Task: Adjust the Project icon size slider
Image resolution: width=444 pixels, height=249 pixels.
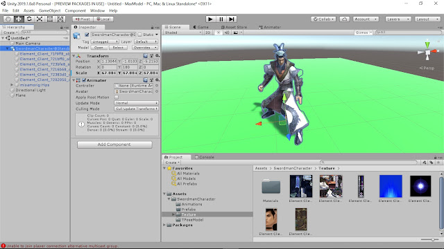Action: pyautogui.click(x=429, y=239)
